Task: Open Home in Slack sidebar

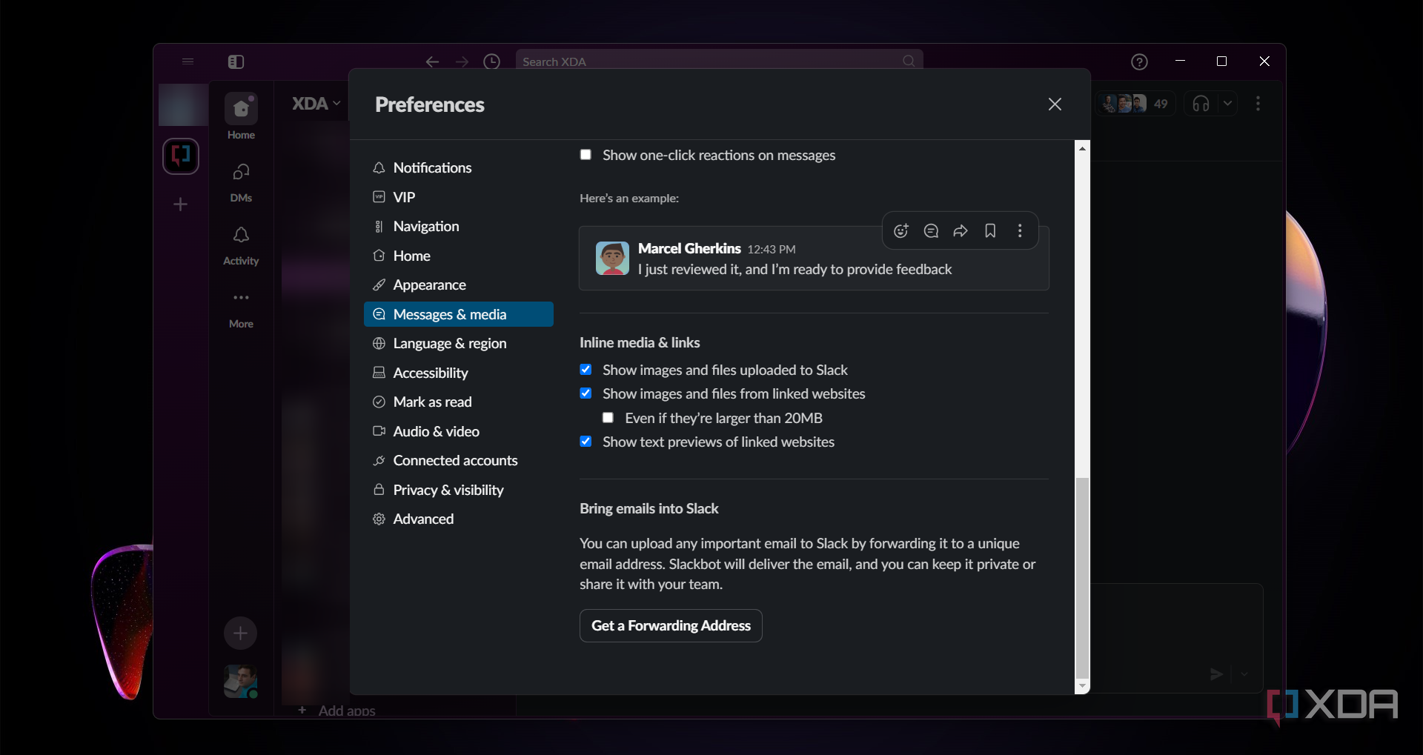Action: [241, 117]
